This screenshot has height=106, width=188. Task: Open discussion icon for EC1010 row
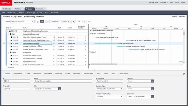[54, 37]
